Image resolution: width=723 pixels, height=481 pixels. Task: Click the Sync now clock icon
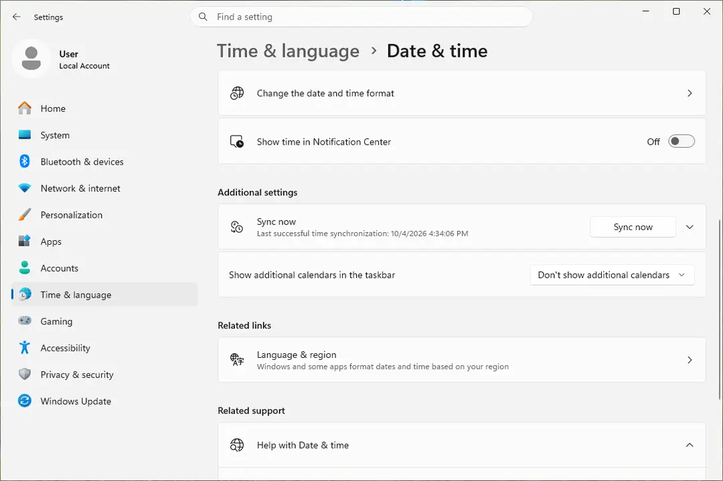click(x=237, y=227)
